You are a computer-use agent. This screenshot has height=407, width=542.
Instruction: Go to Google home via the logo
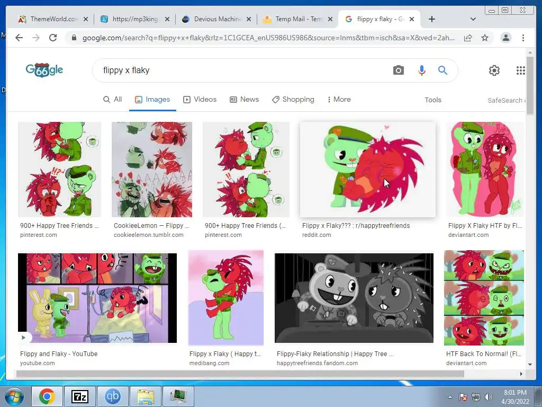tap(44, 70)
